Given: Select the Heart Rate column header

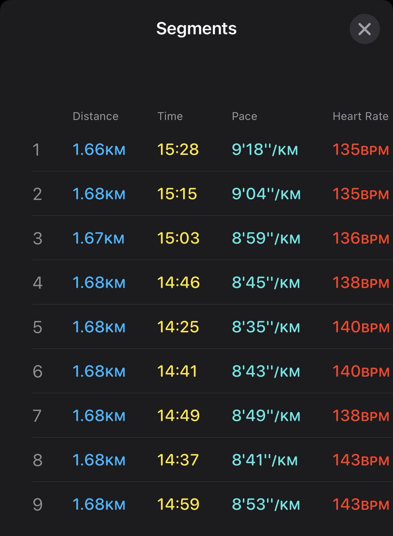Looking at the screenshot, I should click(360, 116).
